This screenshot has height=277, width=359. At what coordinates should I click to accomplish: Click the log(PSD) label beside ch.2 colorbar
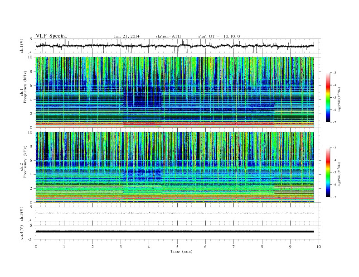(x=339, y=174)
